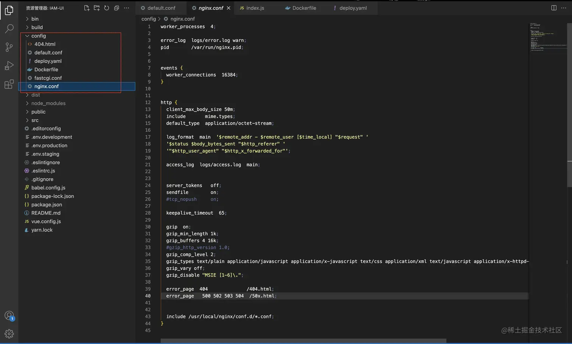Viewport: 572px width, 344px height.
Task: Open Dockerfile in the file tree
Action: [77, 70]
